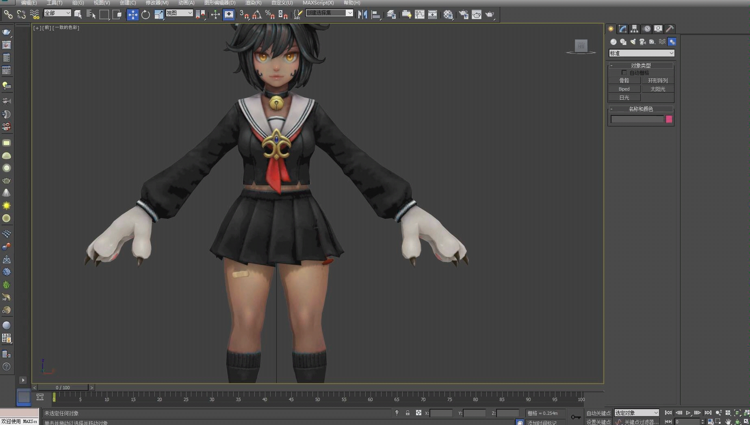
Task: Select the Select and Rotate tool
Action: coord(145,14)
